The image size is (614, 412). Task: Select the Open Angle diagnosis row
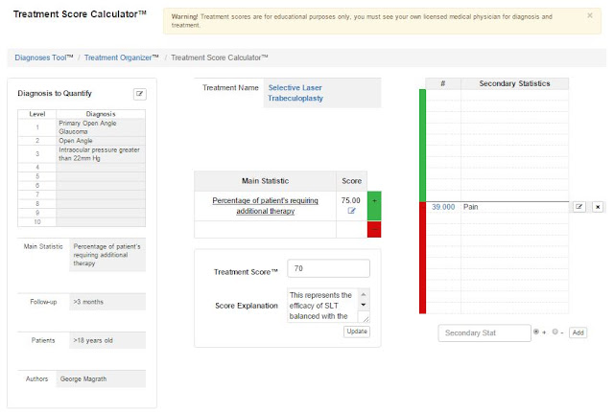pos(82,141)
